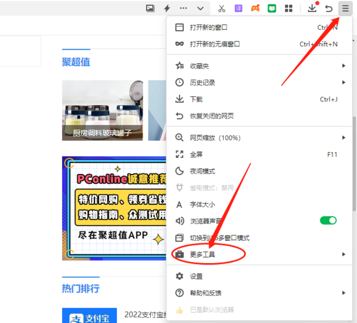Click the picture icon in address bar
This screenshot has width=357, height=323.
(x=150, y=9)
